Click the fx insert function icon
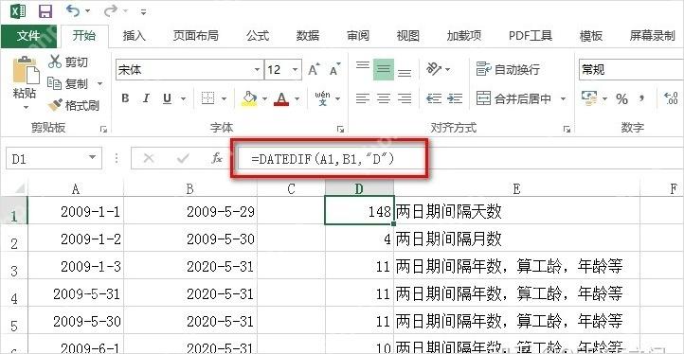684x354 pixels. point(217,158)
